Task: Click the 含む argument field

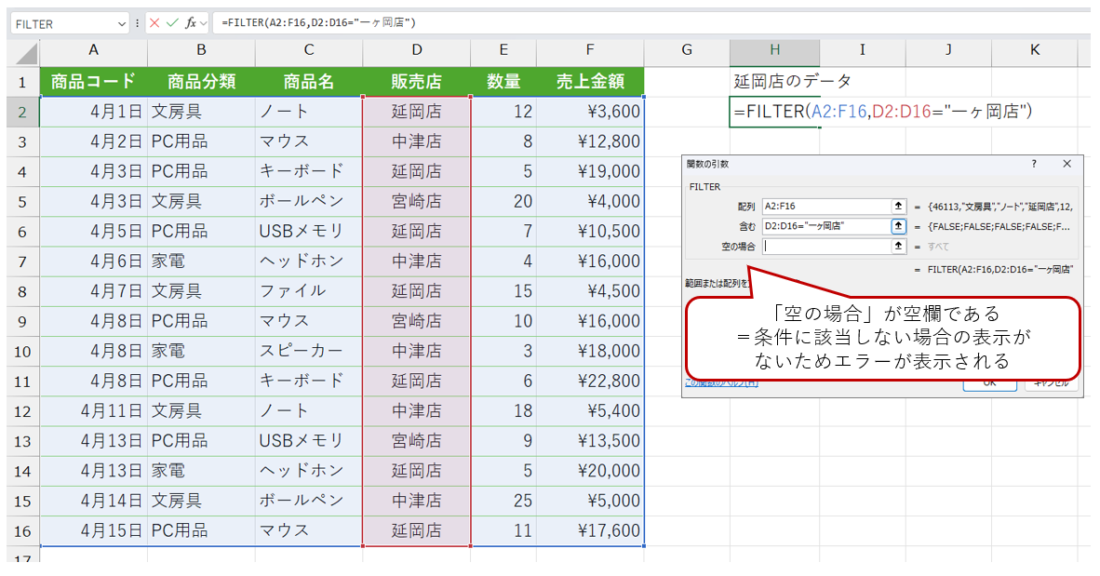Action: [x=825, y=226]
